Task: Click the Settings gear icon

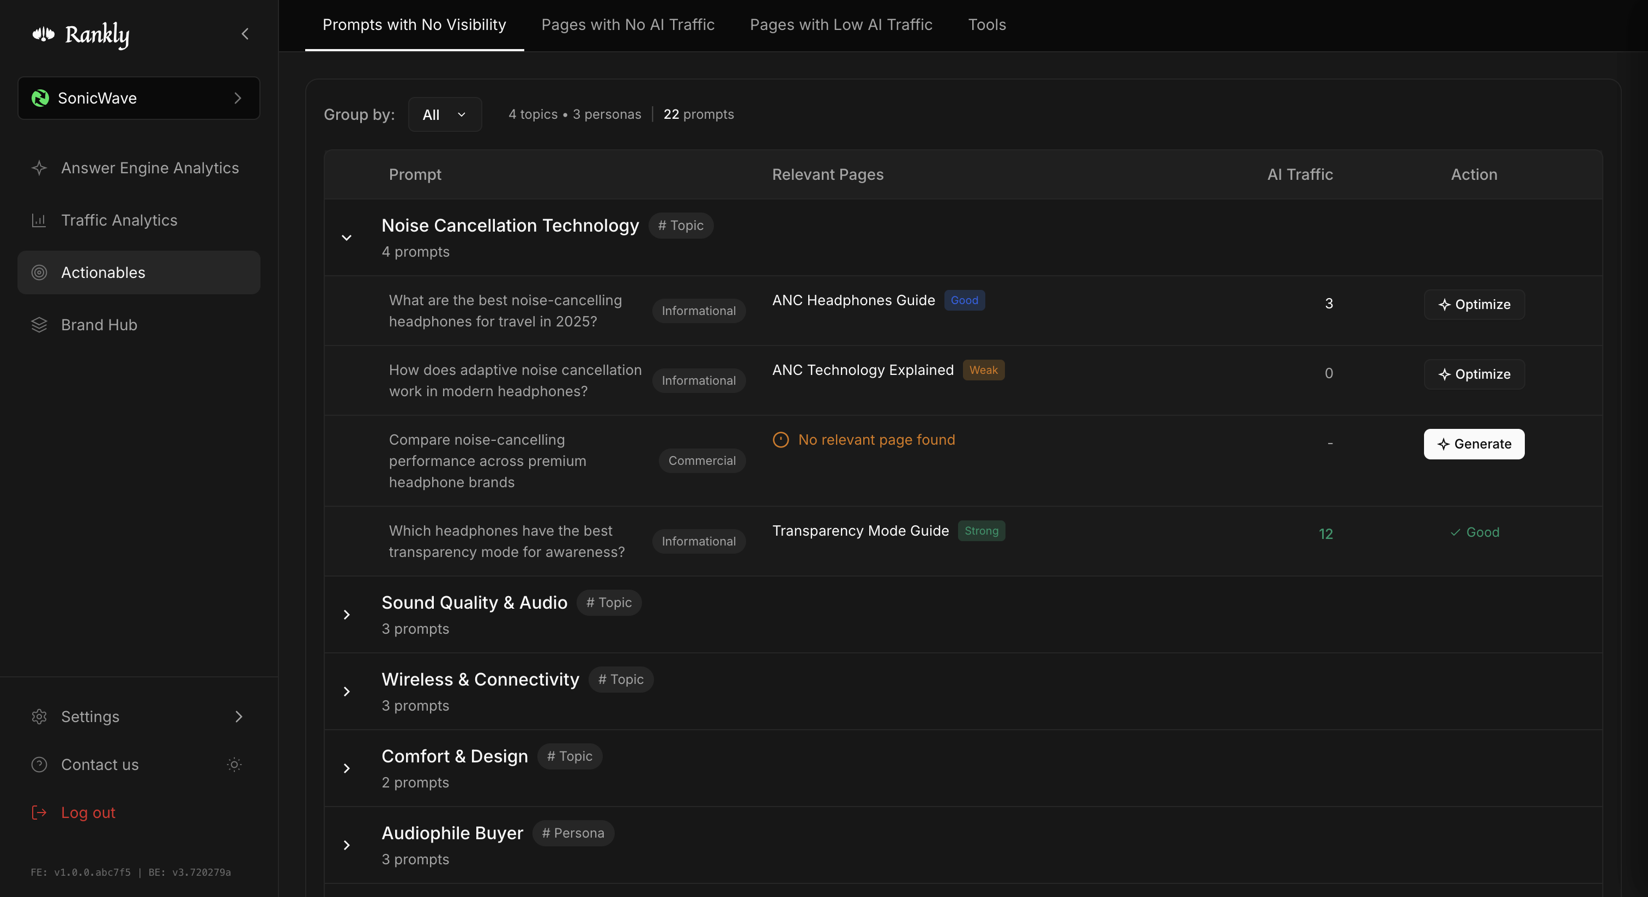Action: click(x=38, y=717)
